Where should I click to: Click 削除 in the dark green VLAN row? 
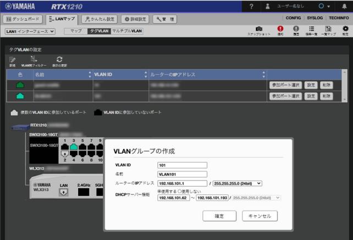[327, 85]
